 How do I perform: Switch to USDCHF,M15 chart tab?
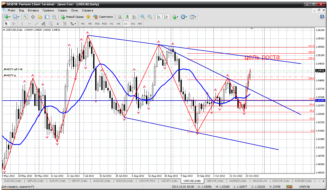point(147,181)
